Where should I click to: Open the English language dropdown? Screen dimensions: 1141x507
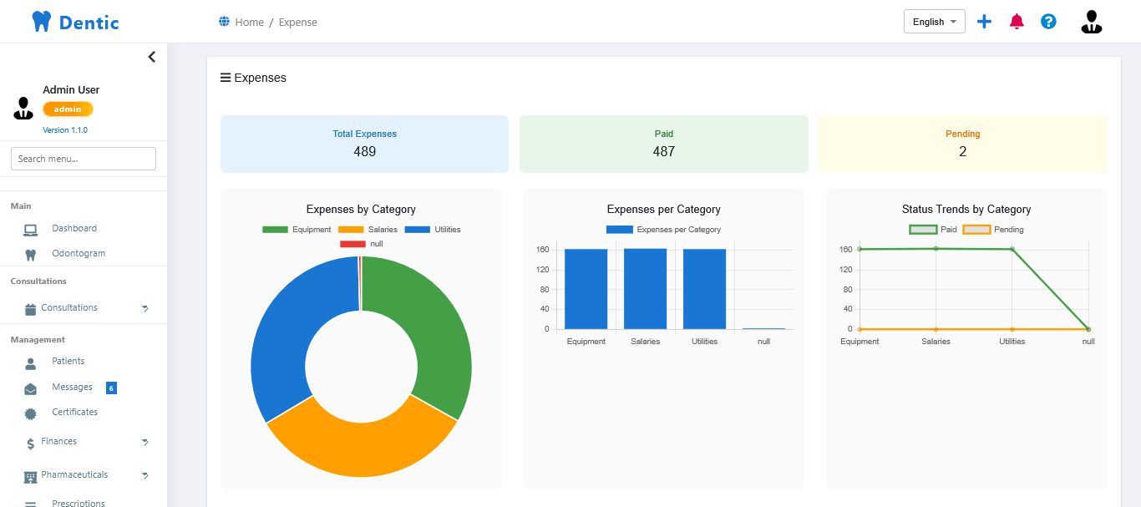tap(934, 22)
